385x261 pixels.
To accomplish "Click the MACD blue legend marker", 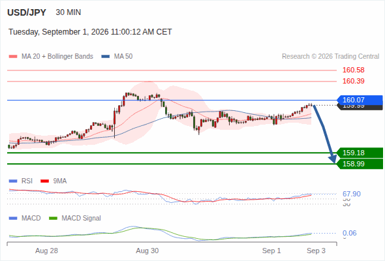I will (13, 219).
